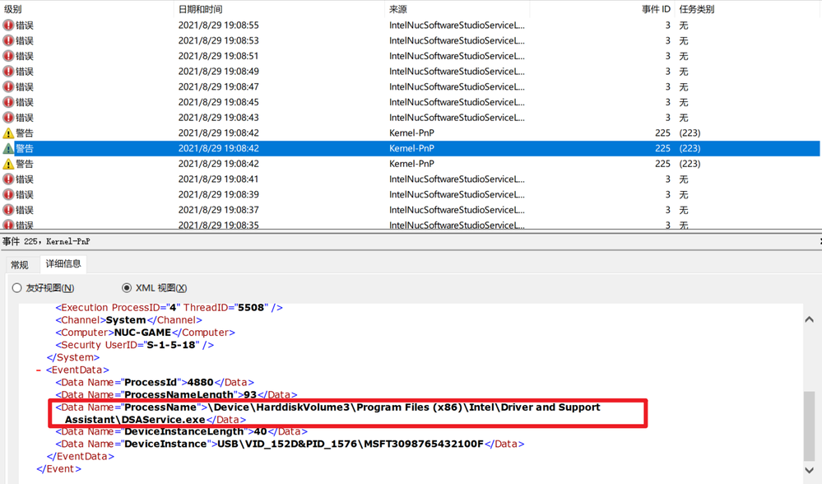The width and height of the screenshot is (822, 484).
Task: Click the error icon of the 19:08:49 event
Action: 8,72
